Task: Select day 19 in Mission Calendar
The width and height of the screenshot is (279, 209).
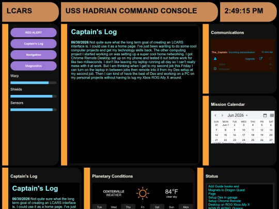Action: tap(262, 135)
